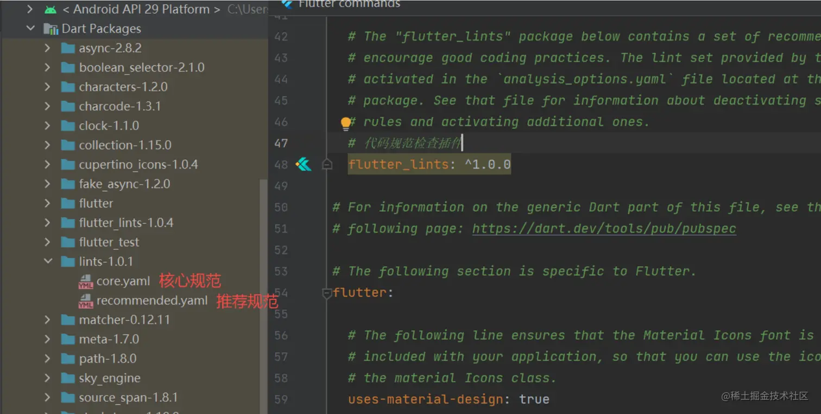Image resolution: width=821 pixels, height=414 pixels.
Task: Fold the flutter section at line 54
Action: [327, 294]
